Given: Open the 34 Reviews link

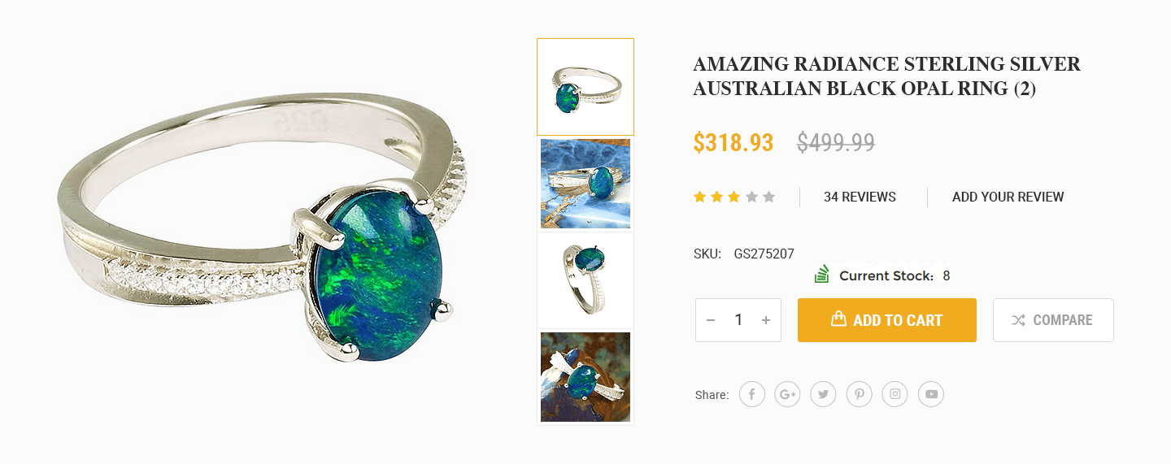Looking at the screenshot, I should tap(860, 197).
